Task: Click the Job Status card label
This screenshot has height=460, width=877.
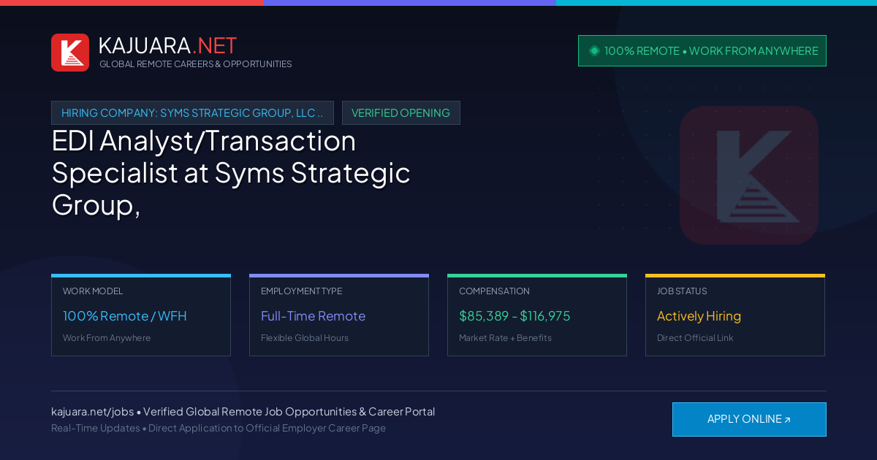Action: (x=682, y=291)
